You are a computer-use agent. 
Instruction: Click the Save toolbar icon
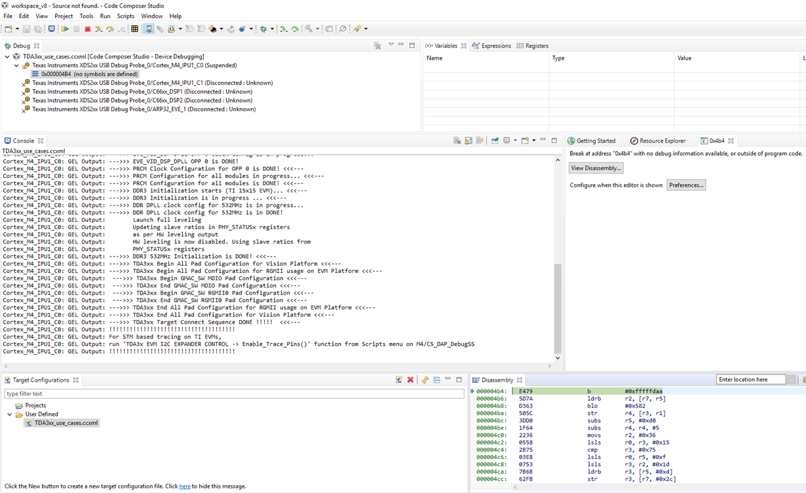click(26, 29)
